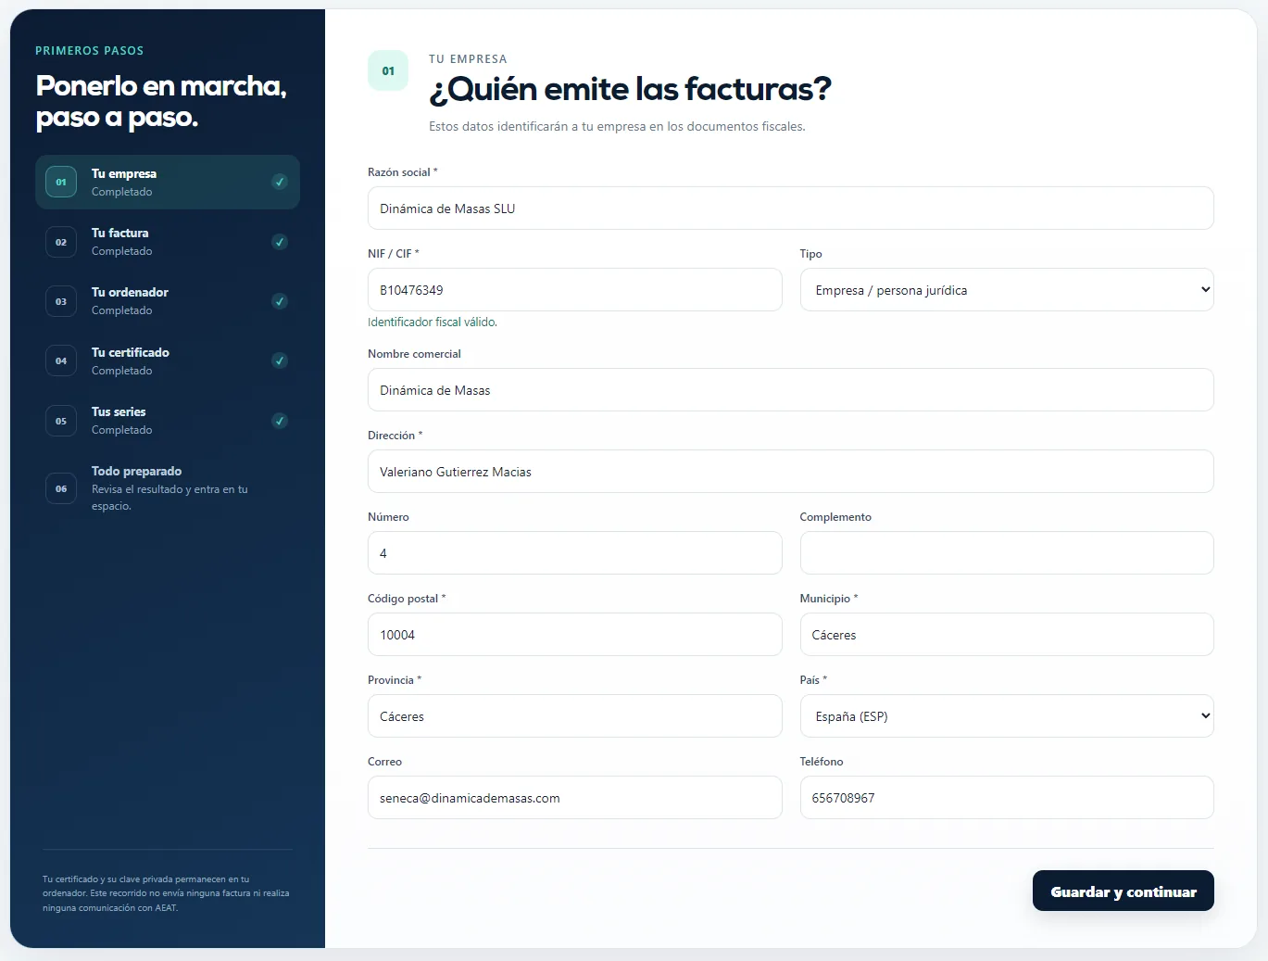Click the '¿Quién emite las facturas?' heading
This screenshot has height=961, width=1268.
coord(630,89)
